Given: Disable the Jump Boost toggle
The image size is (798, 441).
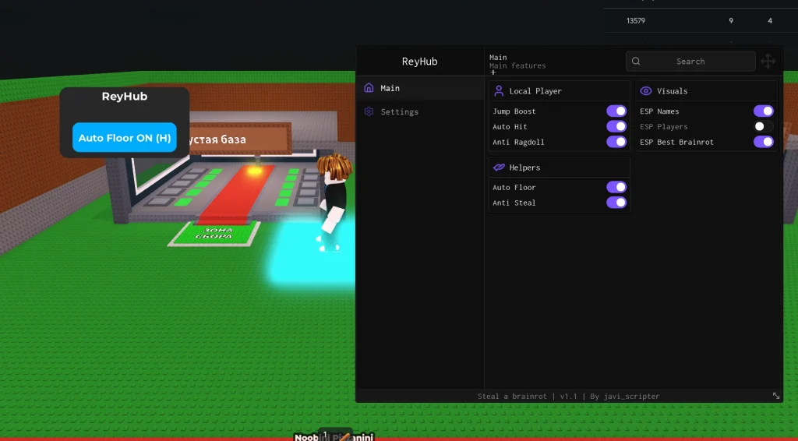Looking at the screenshot, I should pos(616,111).
